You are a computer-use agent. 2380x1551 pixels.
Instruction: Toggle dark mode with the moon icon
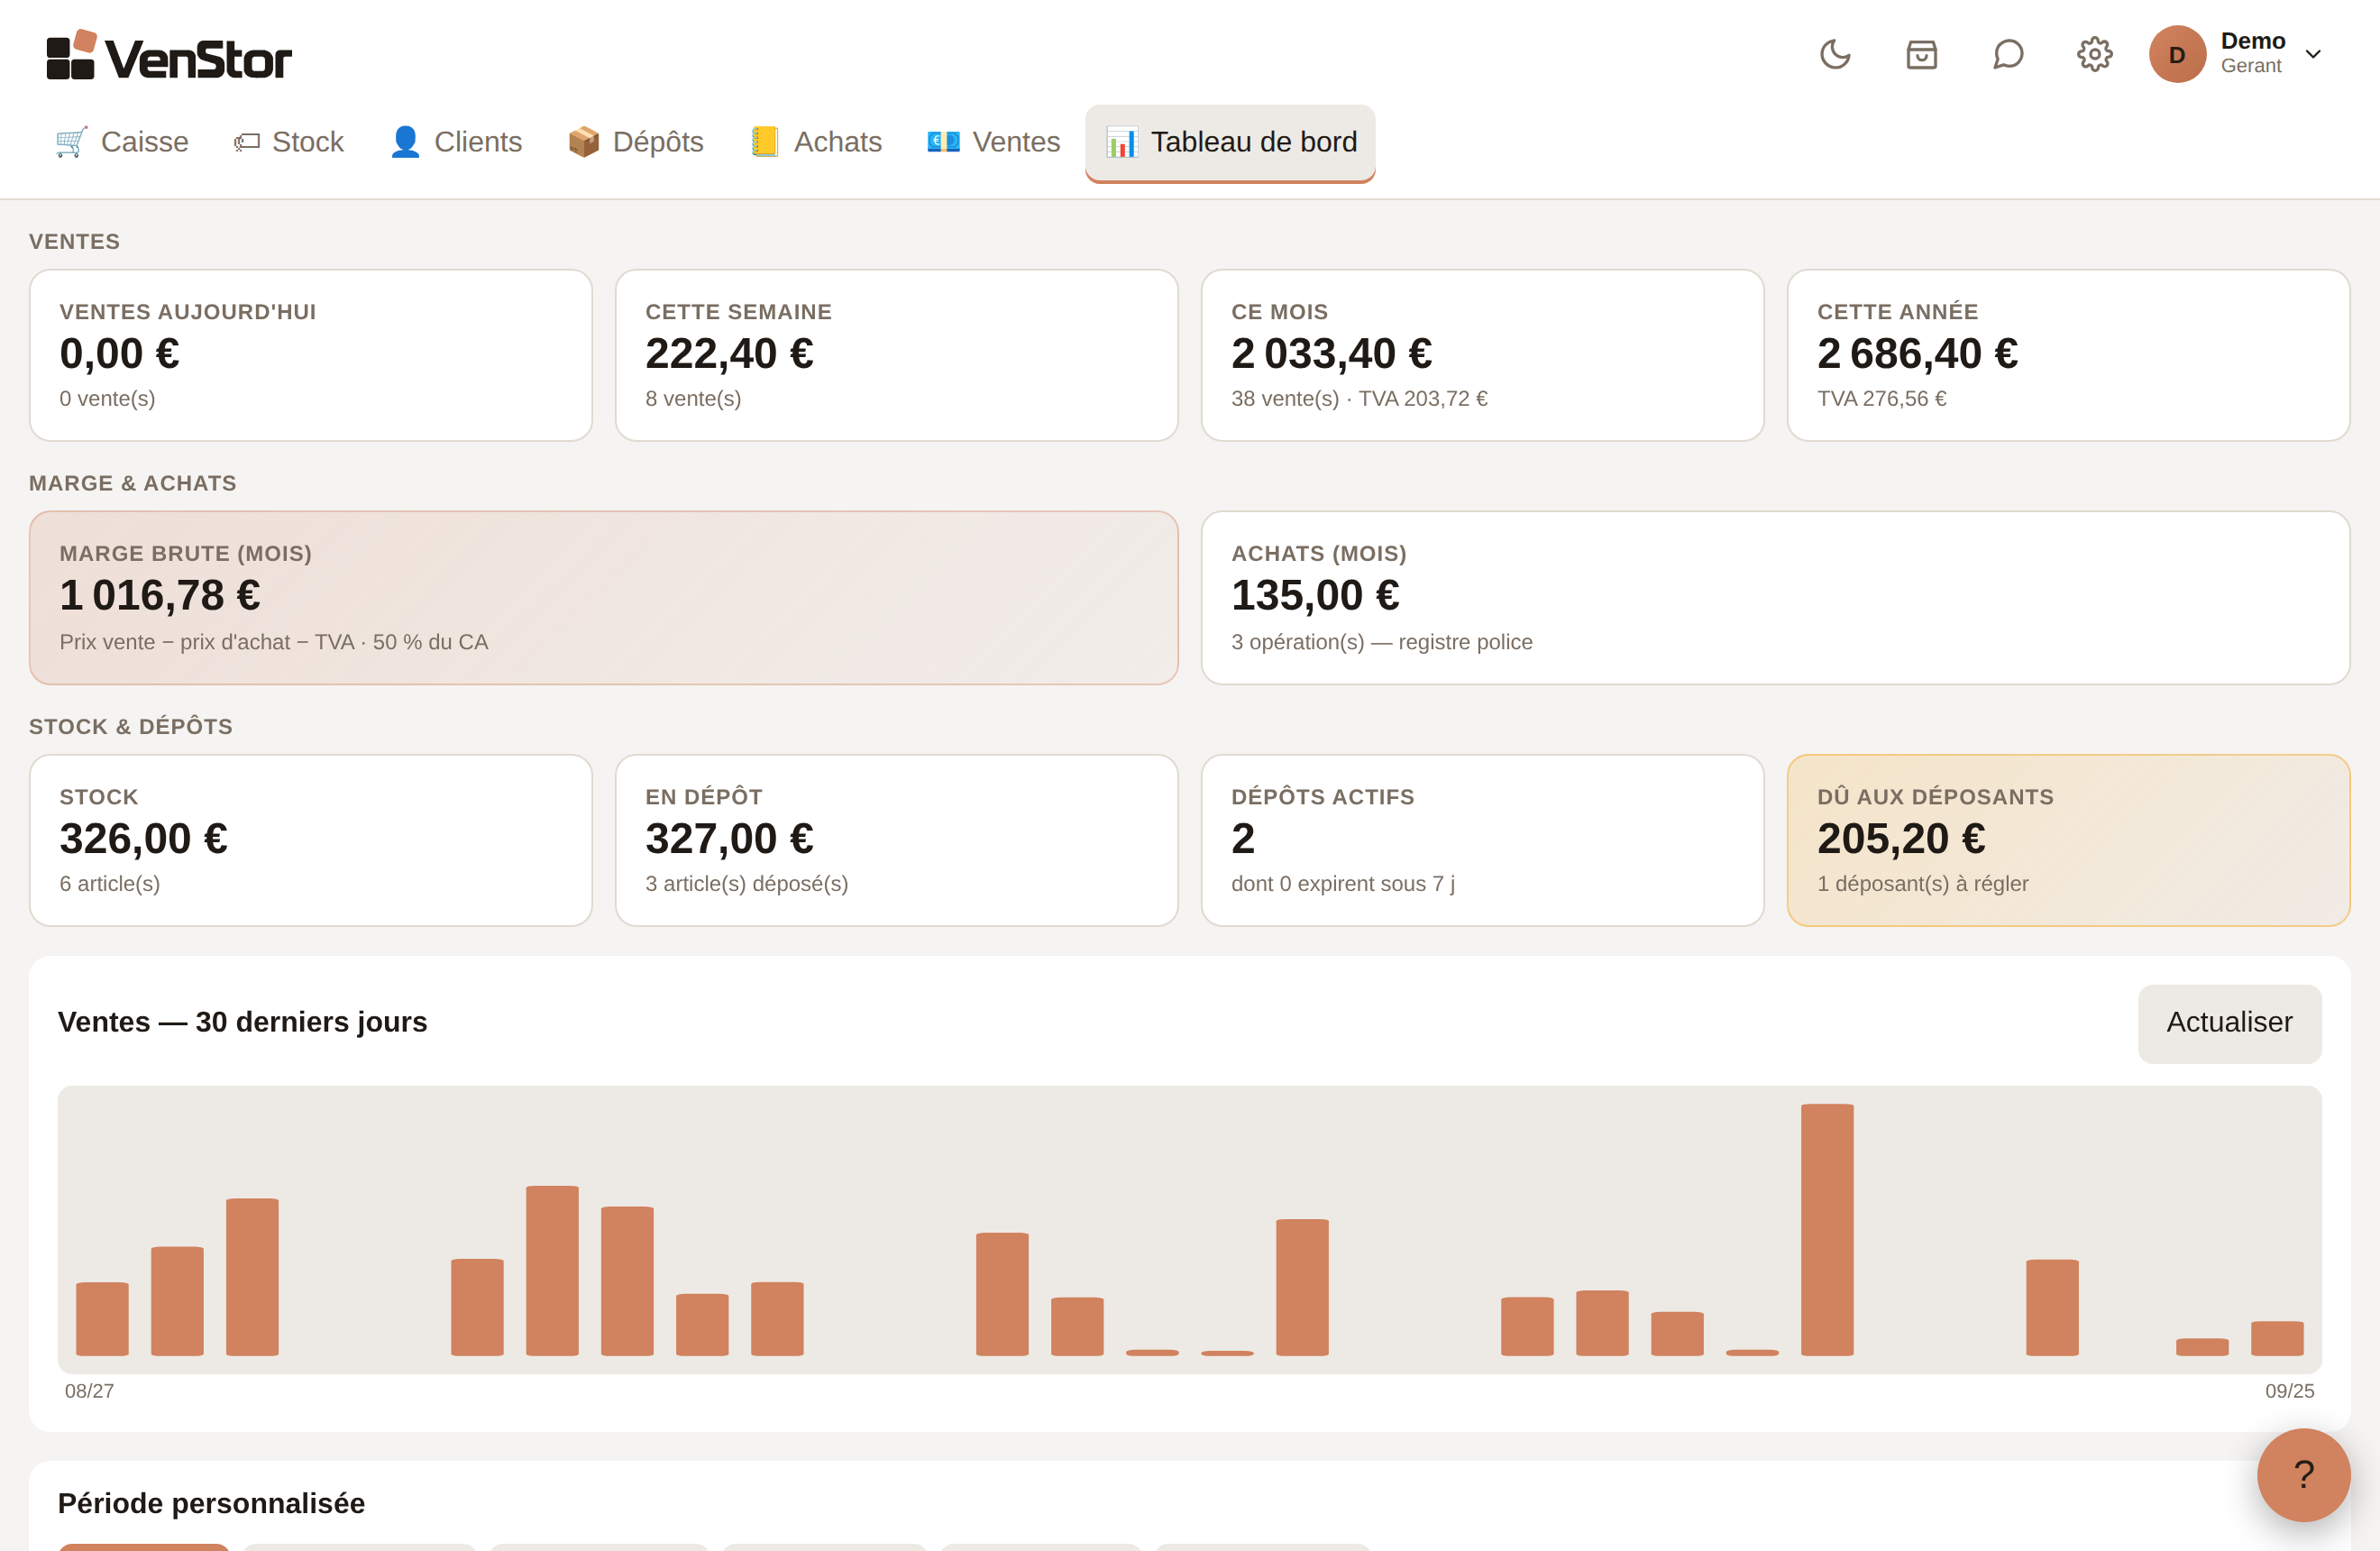[x=1835, y=54]
